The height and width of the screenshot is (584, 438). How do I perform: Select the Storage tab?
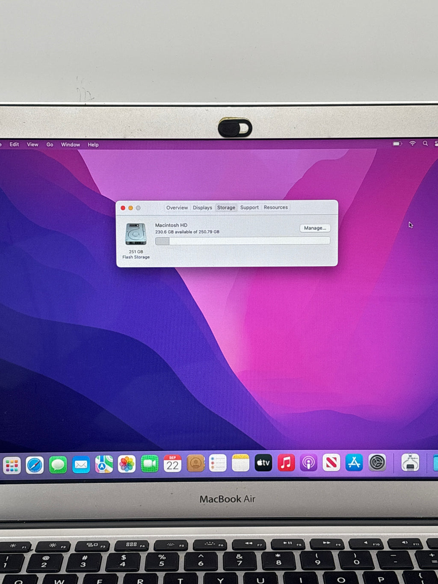point(226,208)
